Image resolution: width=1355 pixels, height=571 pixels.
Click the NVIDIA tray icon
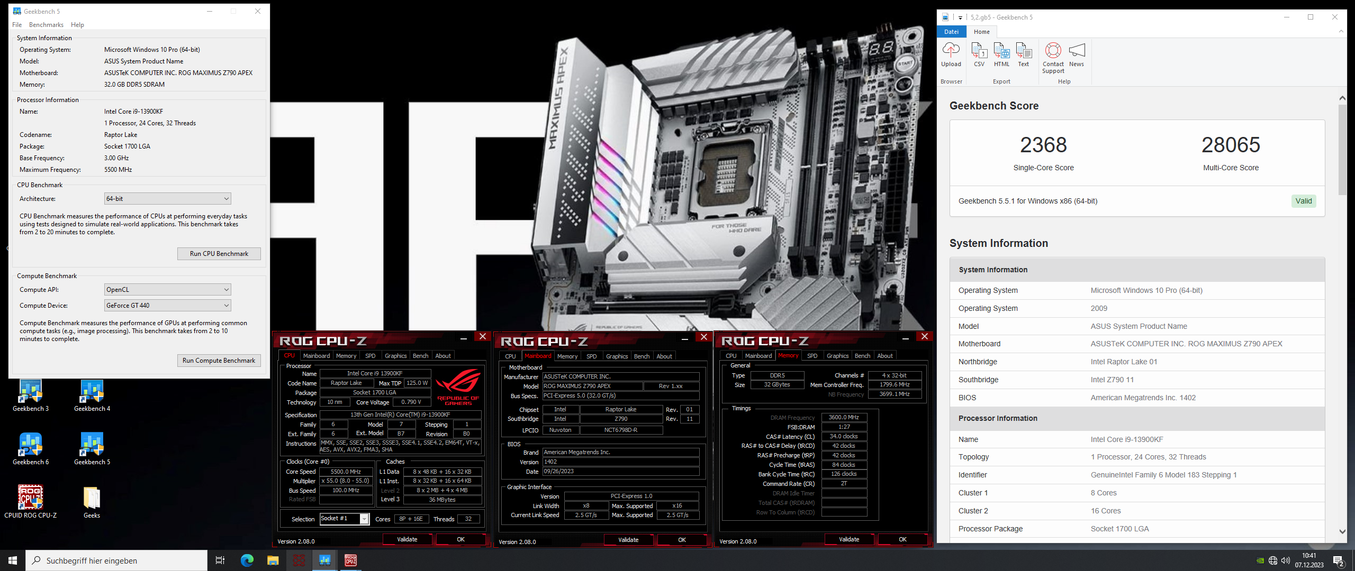[1260, 560]
